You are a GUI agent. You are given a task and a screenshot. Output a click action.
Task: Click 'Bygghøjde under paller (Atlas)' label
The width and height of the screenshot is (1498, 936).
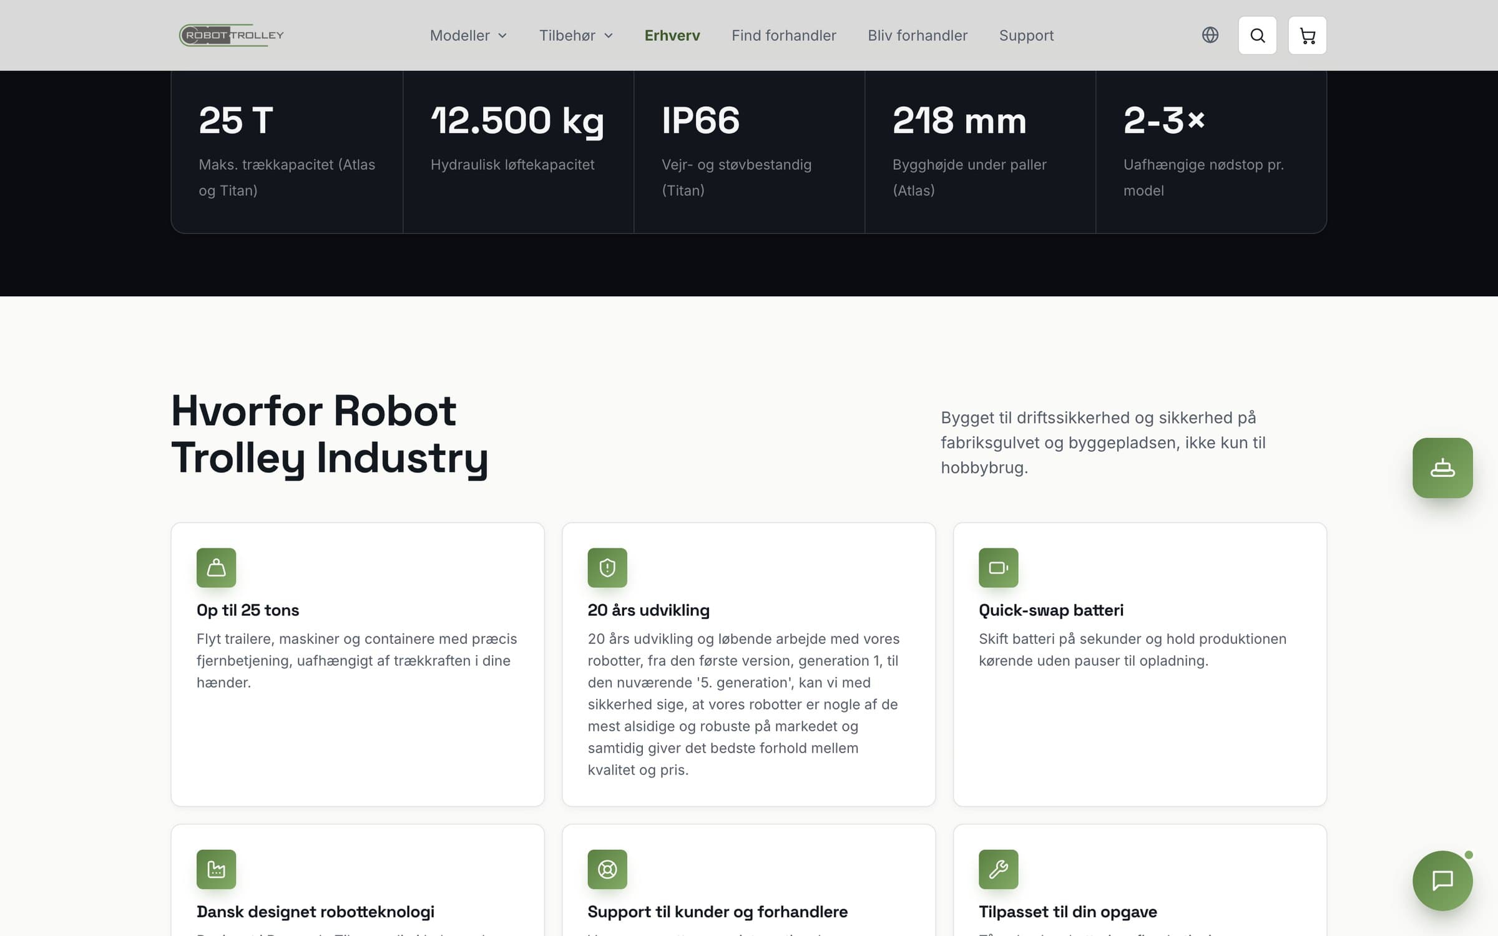[969, 177]
